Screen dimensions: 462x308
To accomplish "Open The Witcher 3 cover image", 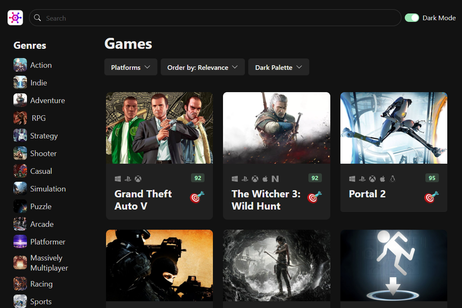I will click(x=276, y=128).
